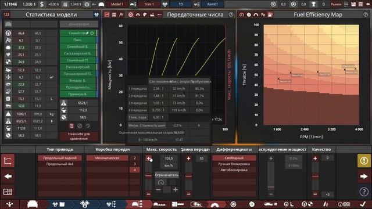This screenshot has width=372, height=209.
Task: Click Нажмите для сравнения button
Action: [x=79, y=136]
